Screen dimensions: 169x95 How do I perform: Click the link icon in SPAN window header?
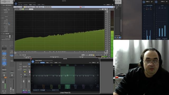click(x=112, y=5)
